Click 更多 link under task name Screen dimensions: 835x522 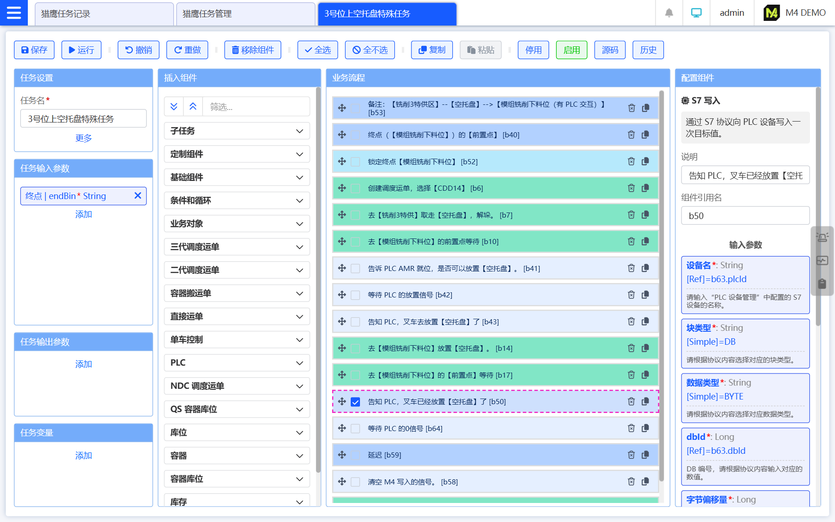pos(83,138)
